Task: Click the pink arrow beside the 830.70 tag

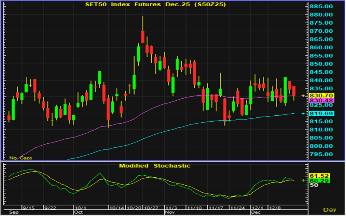Action: tap(303, 96)
